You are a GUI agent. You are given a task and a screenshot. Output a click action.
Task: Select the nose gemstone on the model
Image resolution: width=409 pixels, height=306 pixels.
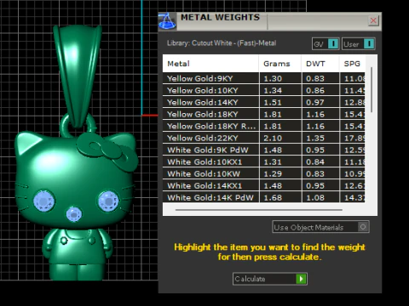tap(74, 214)
